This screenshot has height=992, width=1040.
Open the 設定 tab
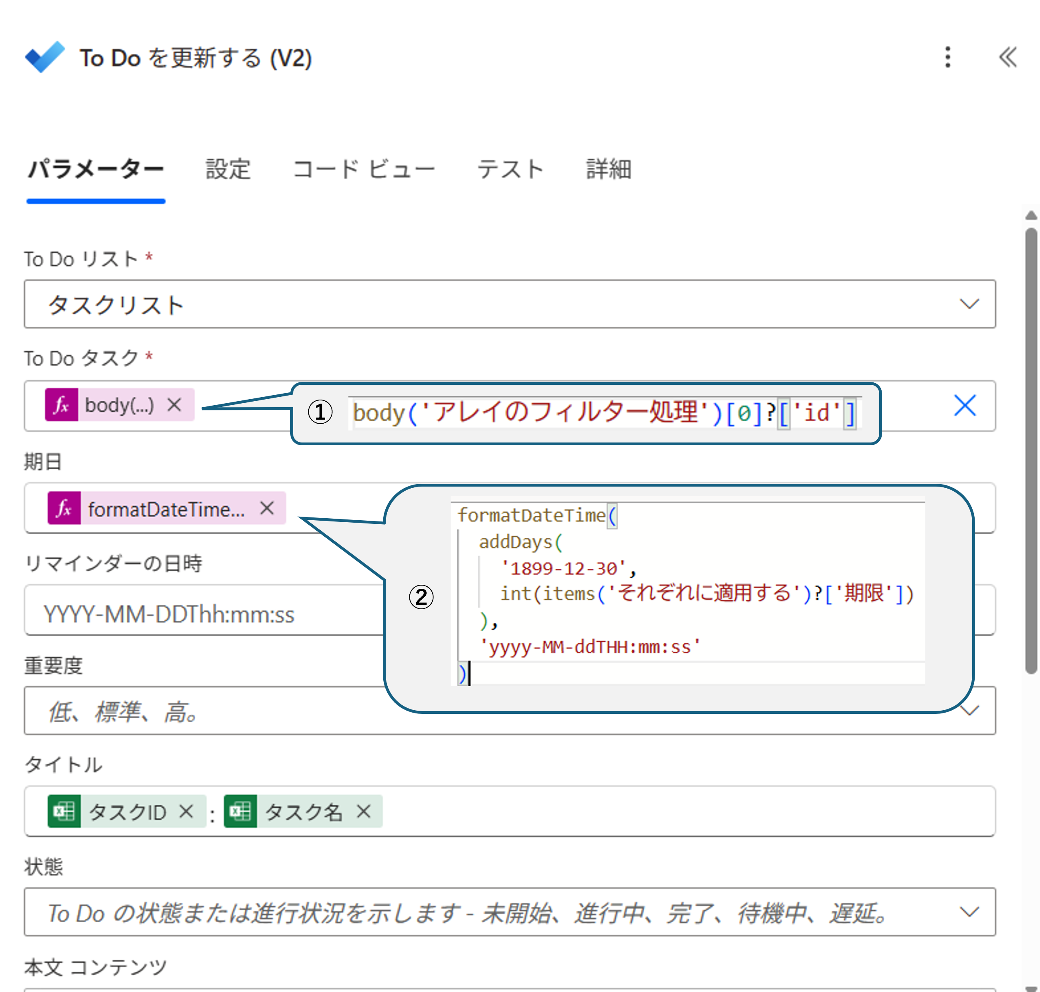pyautogui.click(x=228, y=170)
